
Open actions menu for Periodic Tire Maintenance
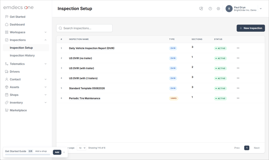[x=238, y=98]
